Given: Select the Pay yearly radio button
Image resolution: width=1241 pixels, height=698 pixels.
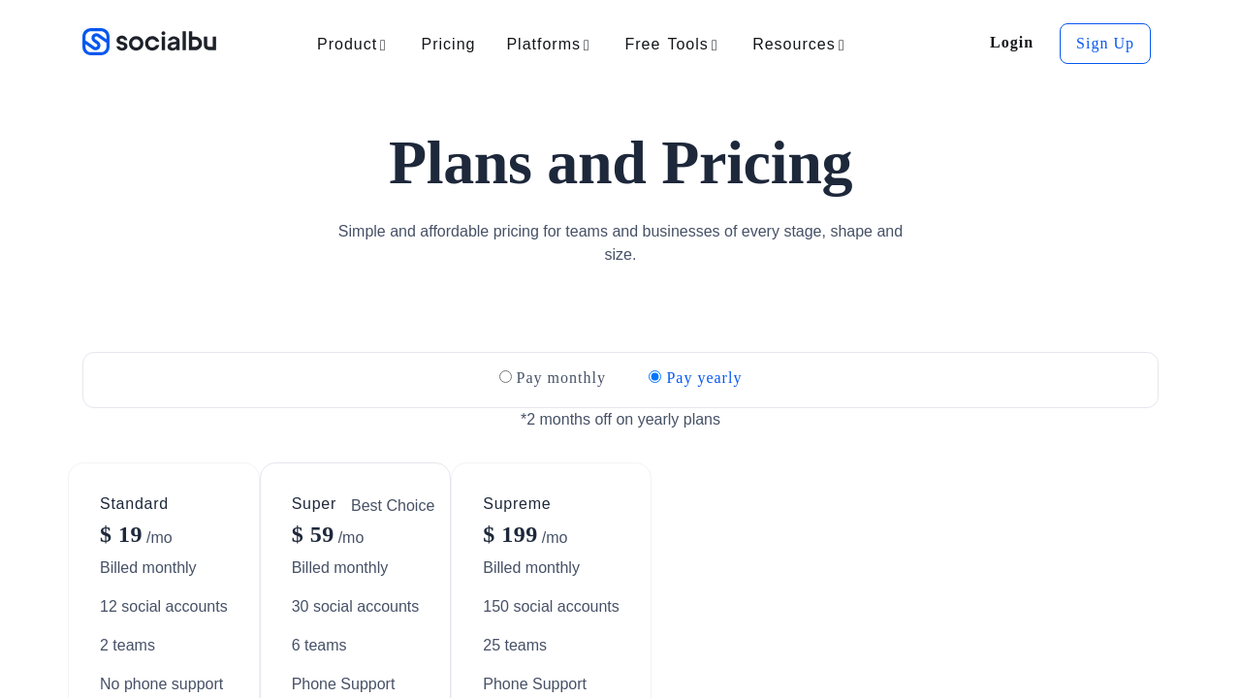Looking at the screenshot, I should (x=654, y=377).
